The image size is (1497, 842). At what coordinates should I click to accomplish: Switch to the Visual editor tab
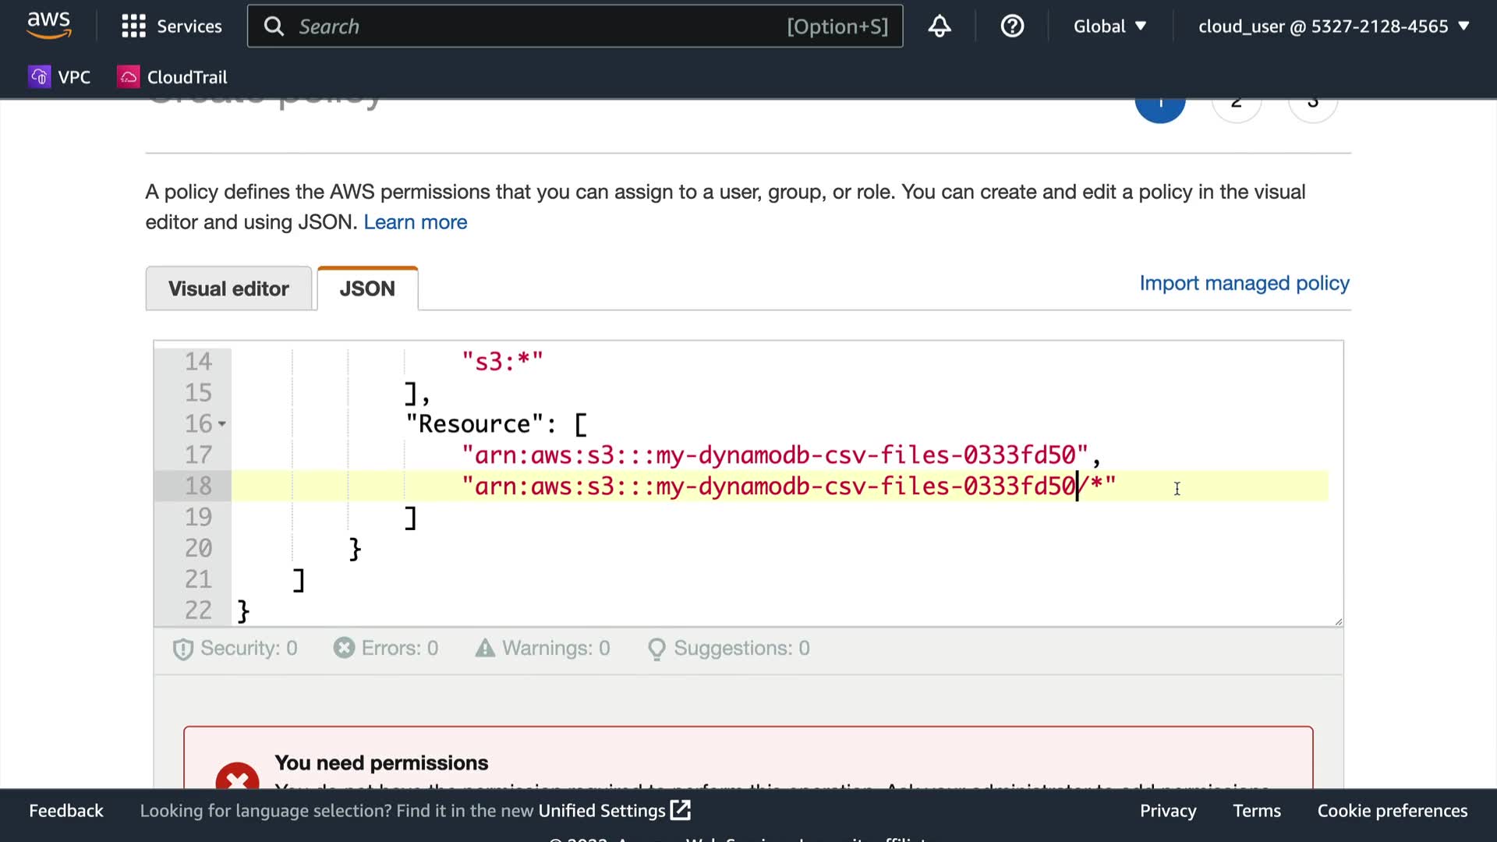click(x=228, y=288)
